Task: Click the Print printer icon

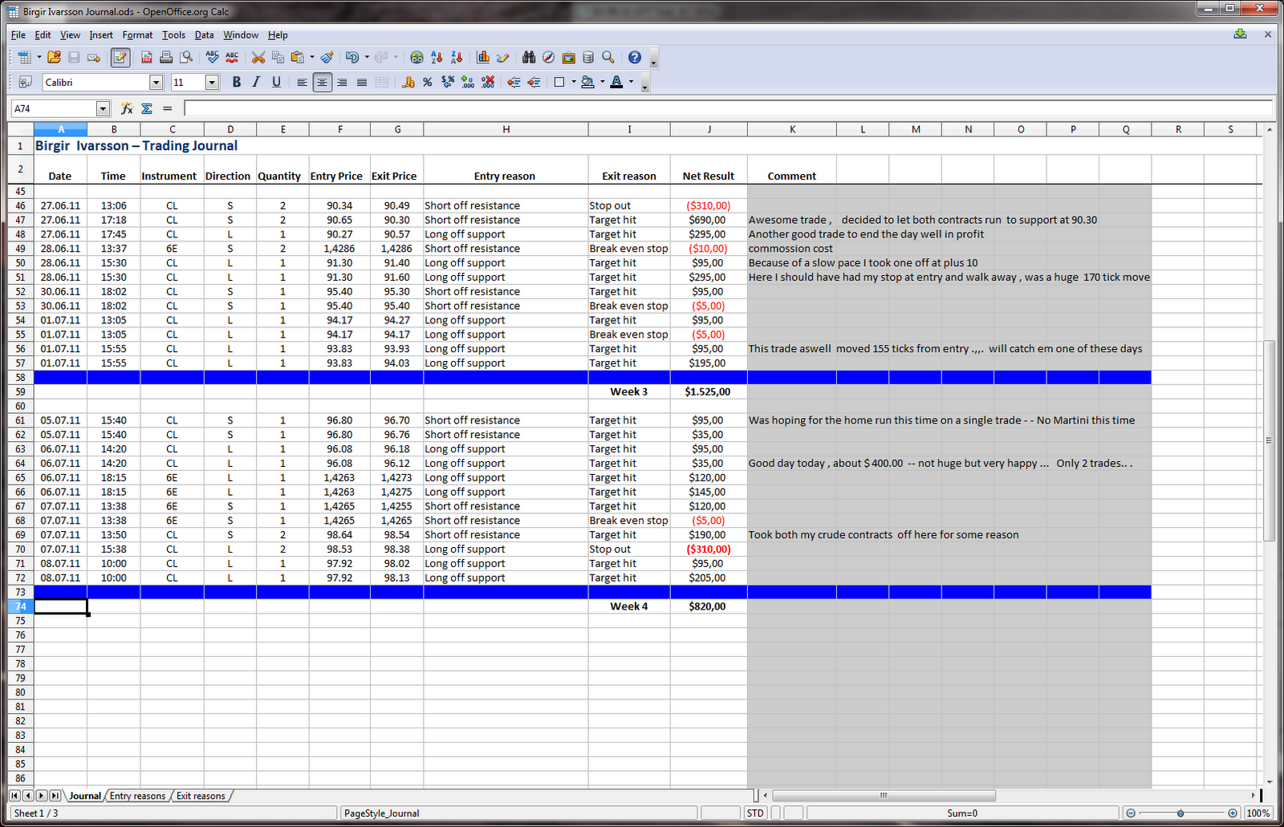Action: pos(166,57)
